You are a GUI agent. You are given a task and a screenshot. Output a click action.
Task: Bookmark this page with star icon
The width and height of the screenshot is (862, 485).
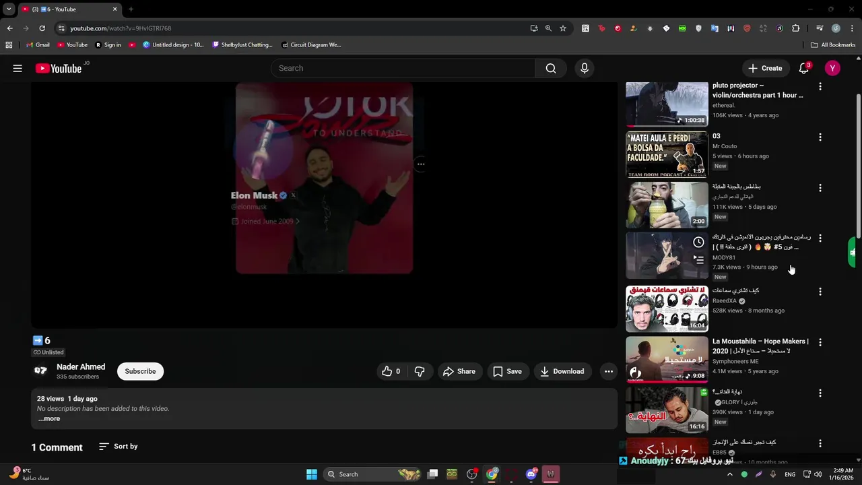(563, 28)
